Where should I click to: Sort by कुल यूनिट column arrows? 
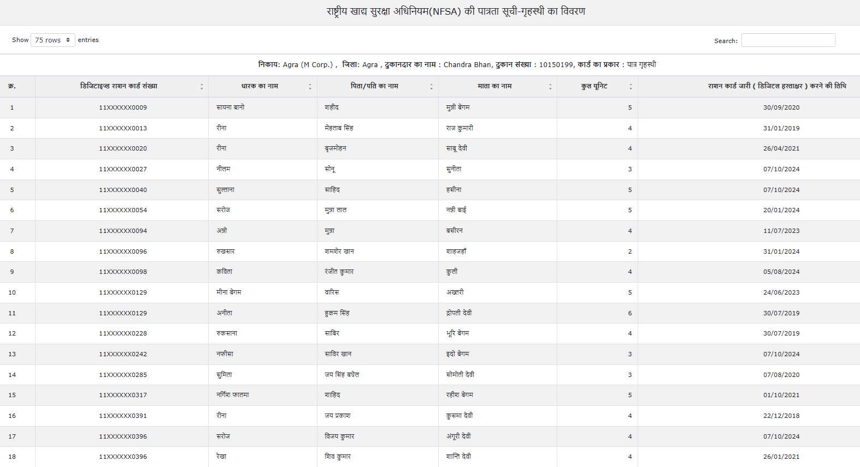coord(631,86)
